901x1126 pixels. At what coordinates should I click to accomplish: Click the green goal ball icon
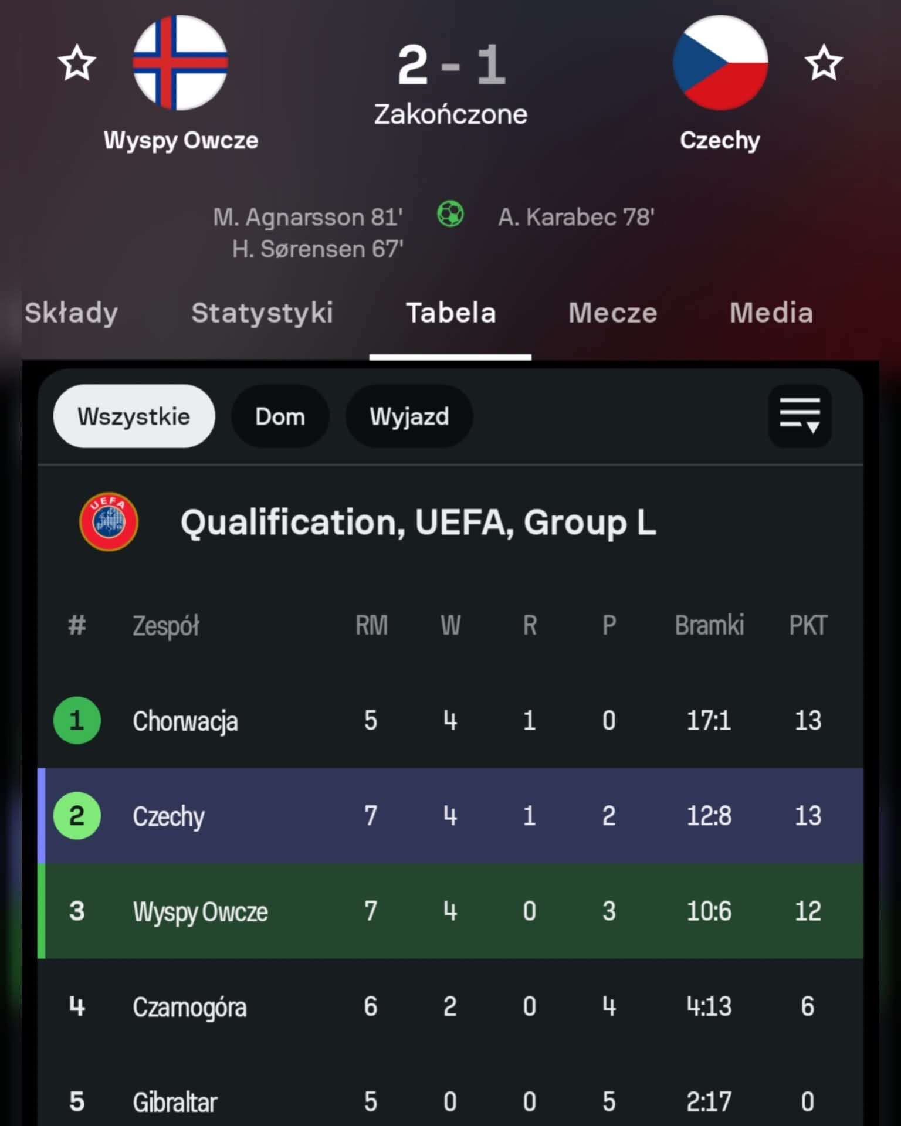[x=450, y=215]
